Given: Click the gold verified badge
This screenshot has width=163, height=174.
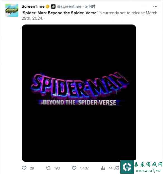Looking at the screenshot, I should [47, 6].
